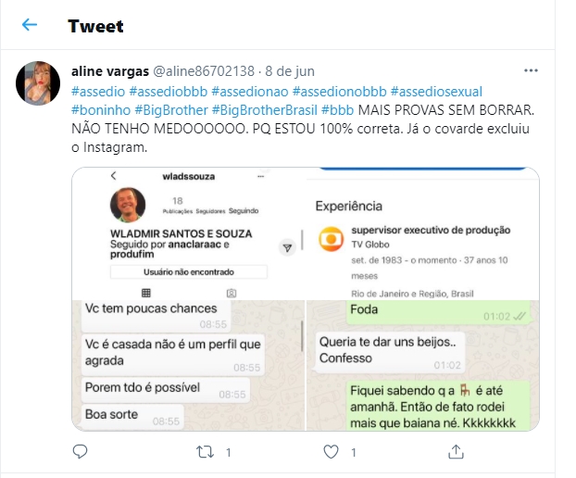Share tweet via the upload icon
The width and height of the screenshot is (576, 478).
pos(456,451)
